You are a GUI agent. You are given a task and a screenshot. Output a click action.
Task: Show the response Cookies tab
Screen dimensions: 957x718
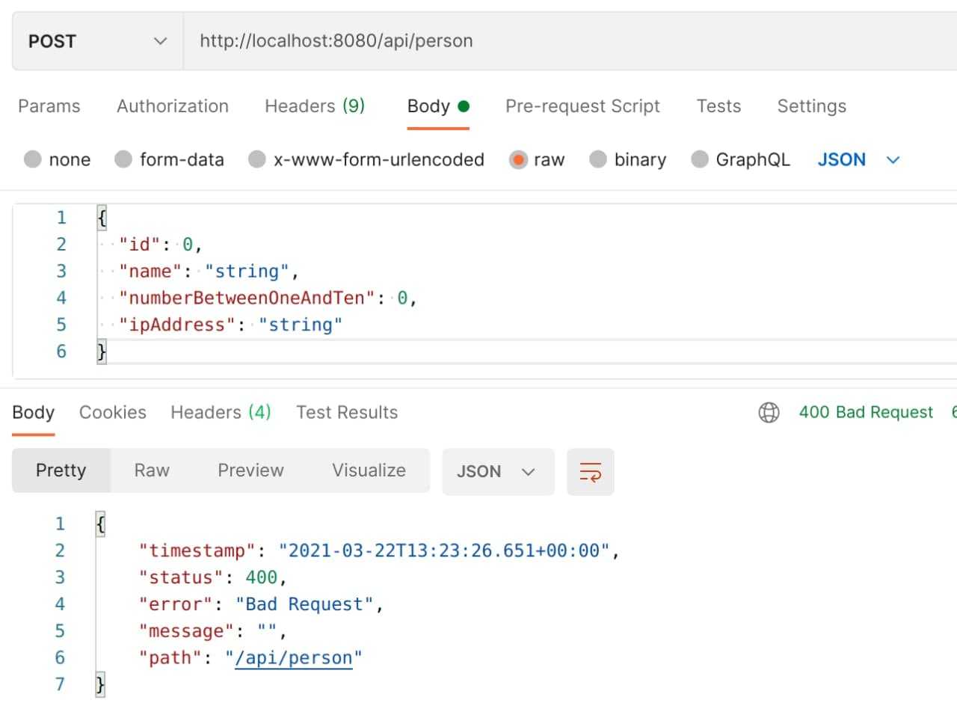coord(112,412)
